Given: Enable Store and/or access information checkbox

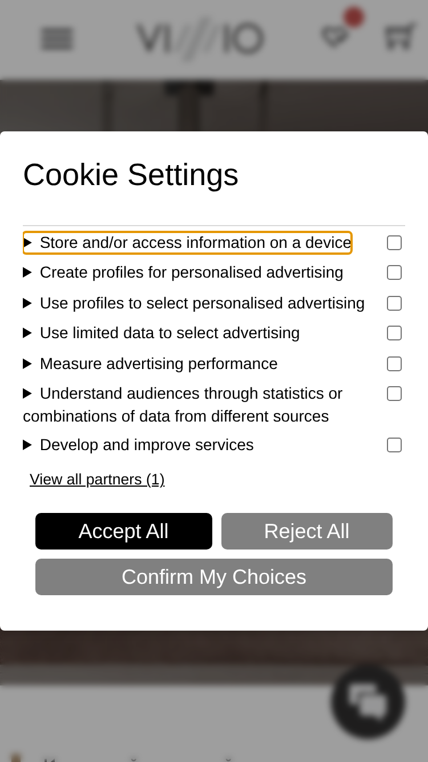Looking at the screenshot, I should click(x=394, y=243).
